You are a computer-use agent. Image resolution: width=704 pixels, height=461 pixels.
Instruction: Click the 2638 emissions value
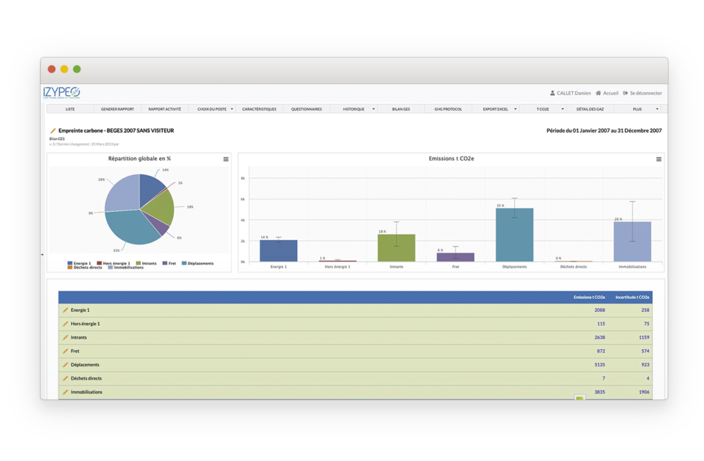click(599, 337)
